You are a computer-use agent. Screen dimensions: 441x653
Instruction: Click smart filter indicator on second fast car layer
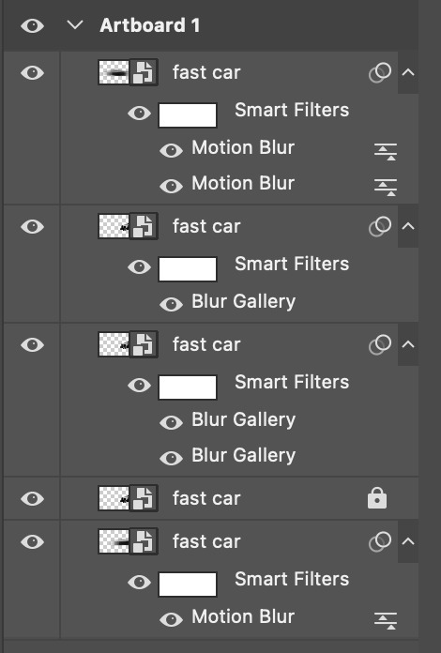(x=380, y=227)
